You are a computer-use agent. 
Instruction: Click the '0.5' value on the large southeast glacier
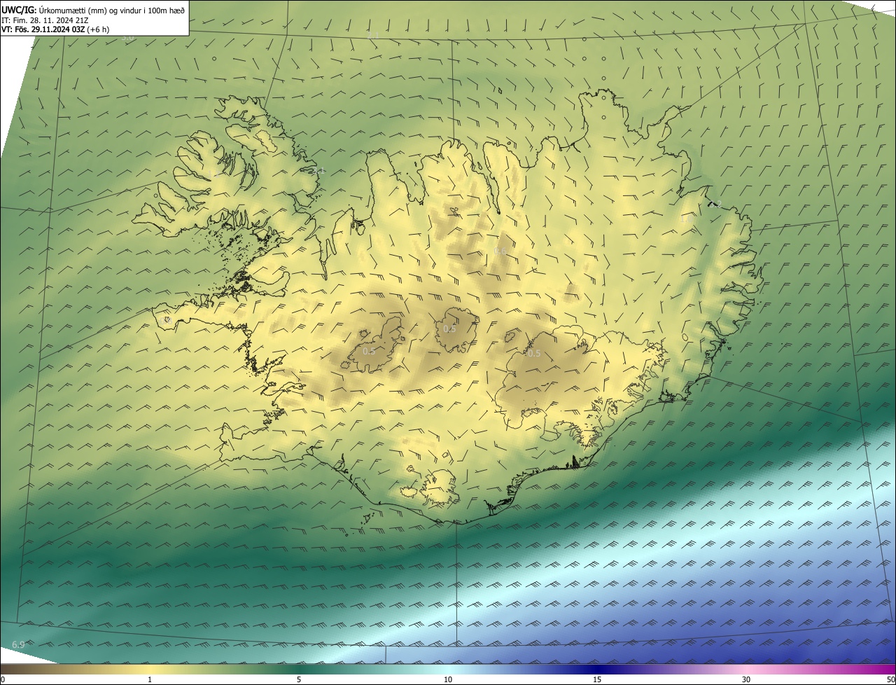(533, 353)
